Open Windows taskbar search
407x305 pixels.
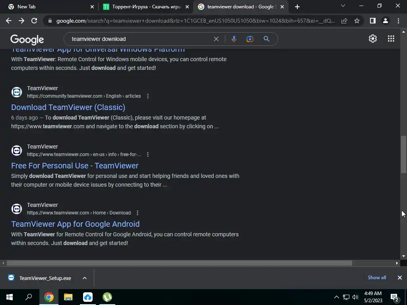tap(29, 297)
